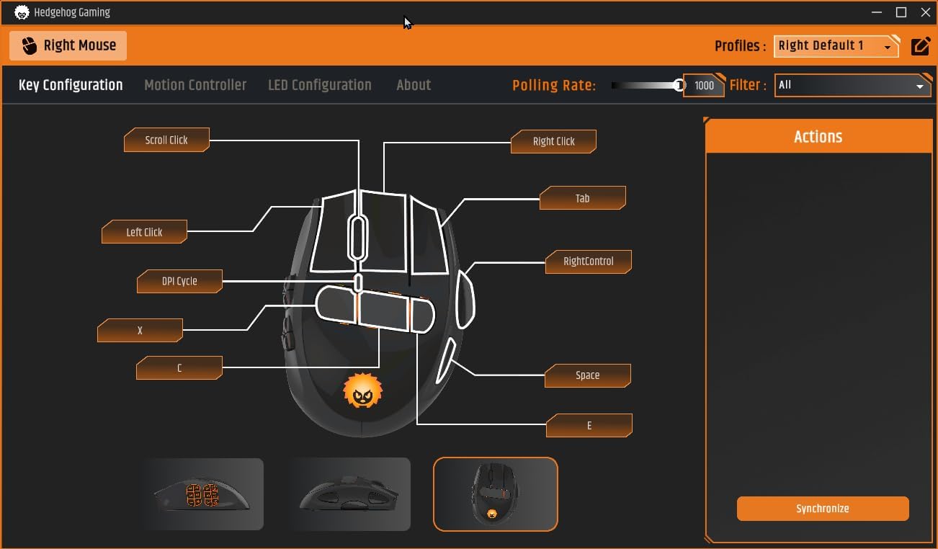Click the Right Mouse device button

[68, 45]
